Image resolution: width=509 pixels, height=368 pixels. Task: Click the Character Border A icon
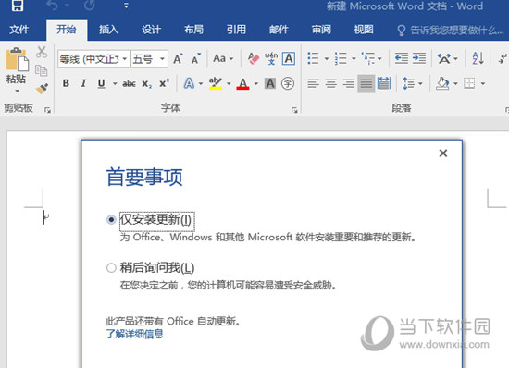[x=289, y=58]
